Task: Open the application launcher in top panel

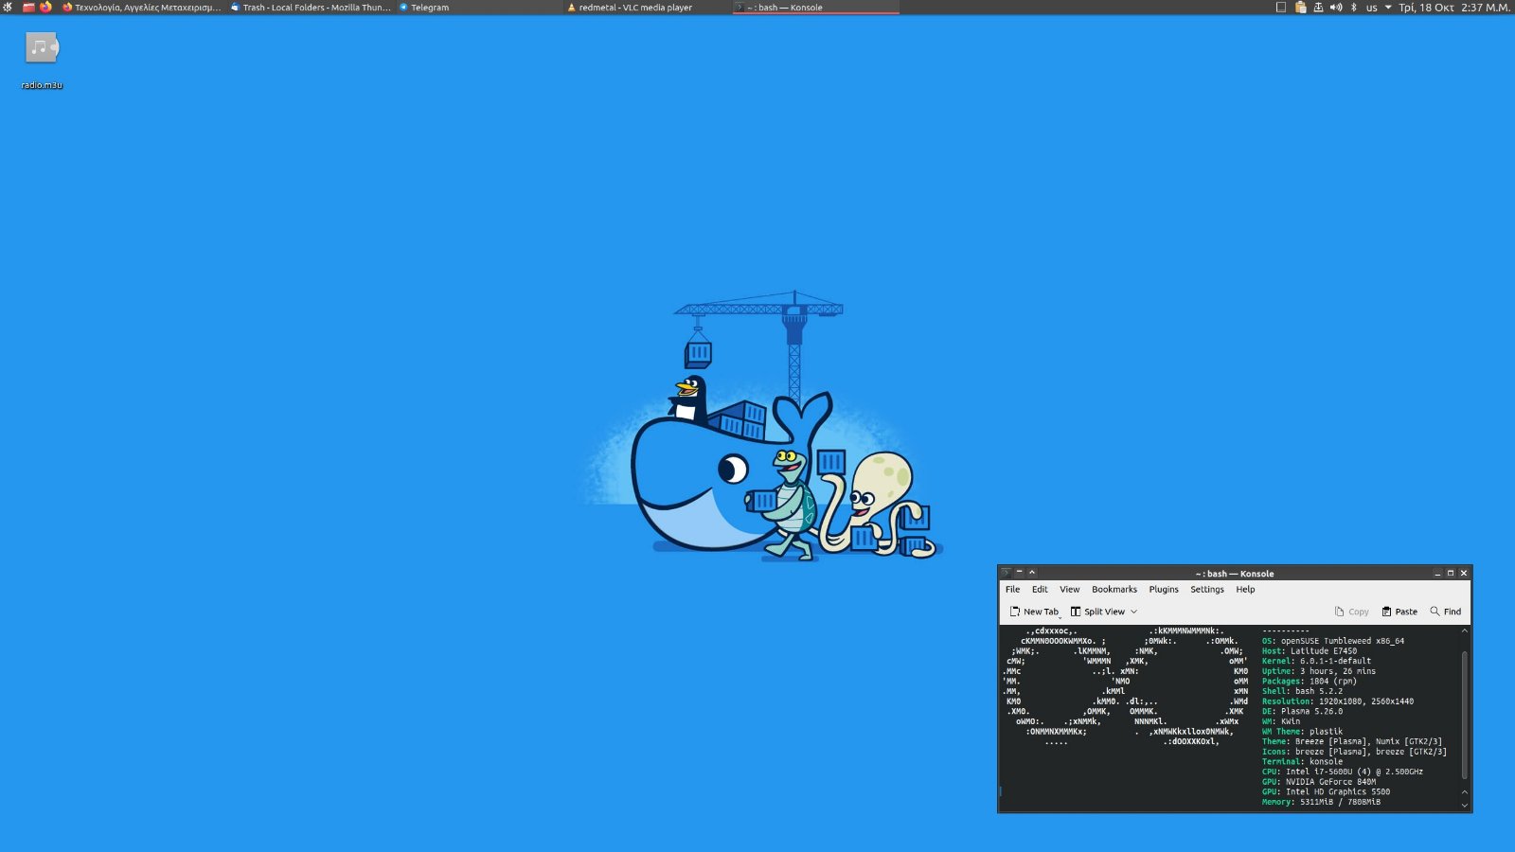Action: [x=8, y=7]
